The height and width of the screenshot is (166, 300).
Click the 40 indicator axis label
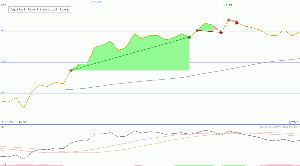[x=3, y=127]
